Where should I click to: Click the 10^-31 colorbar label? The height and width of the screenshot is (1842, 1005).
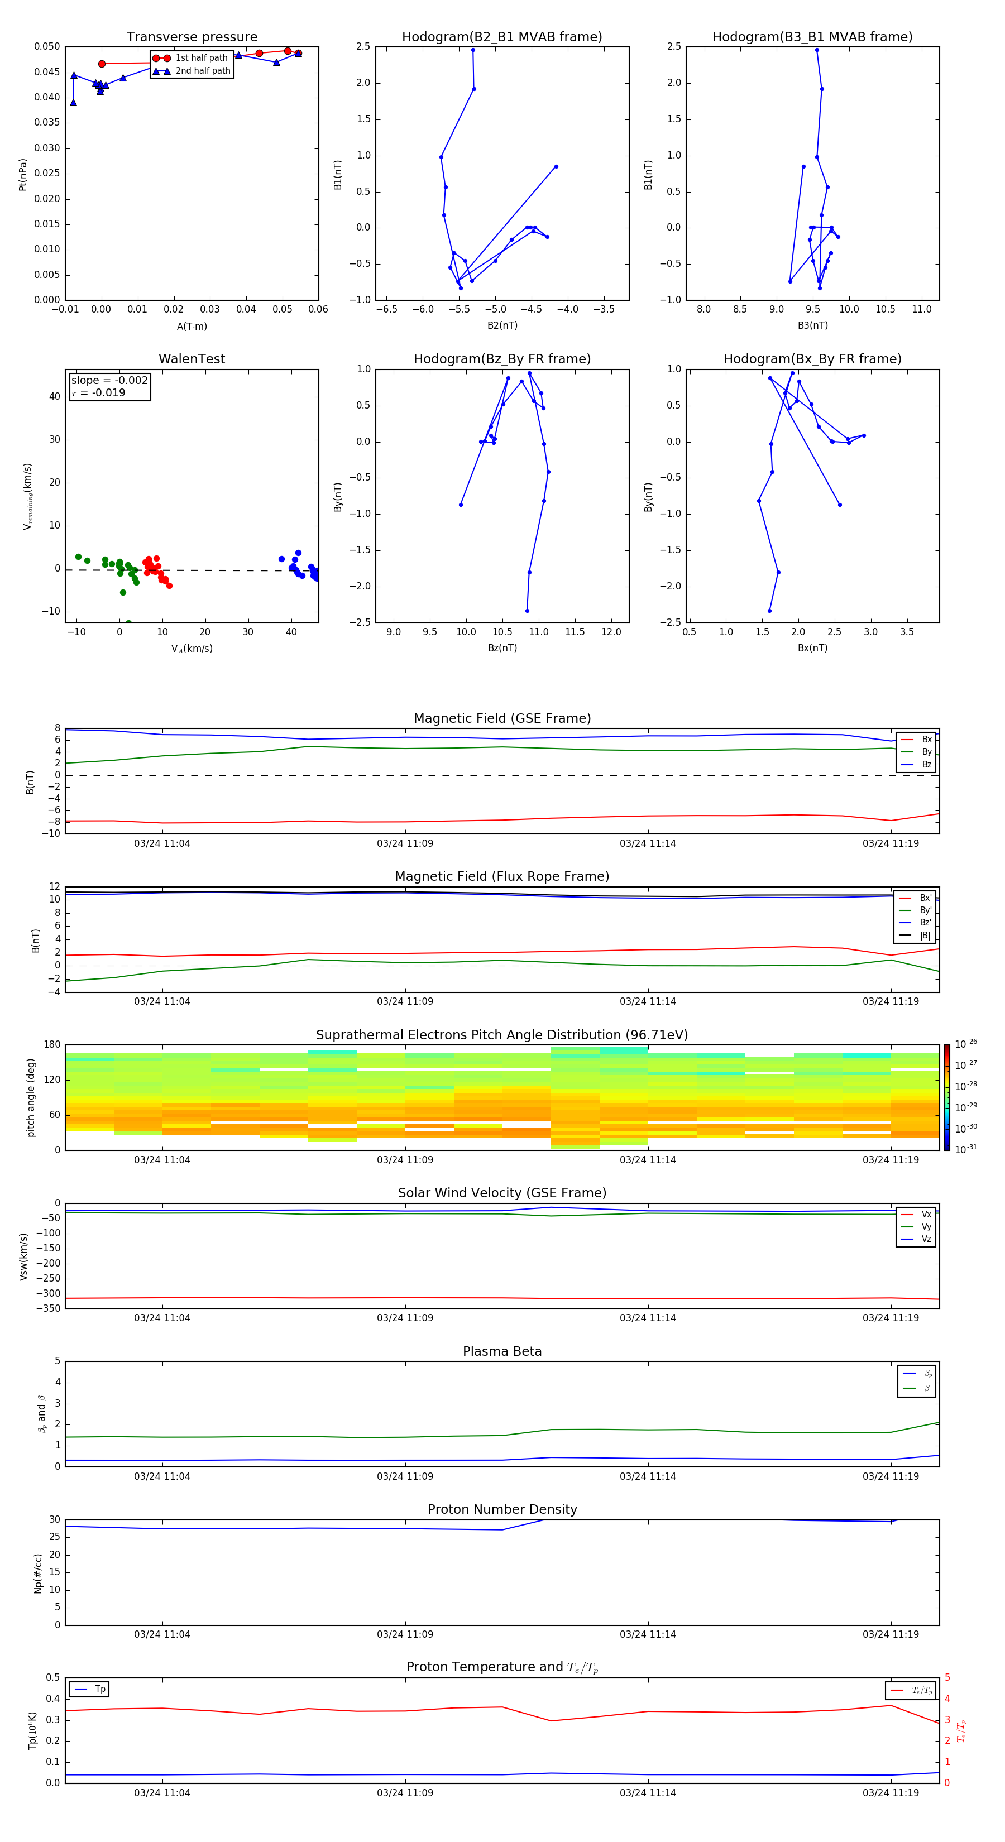[966, 1149]
